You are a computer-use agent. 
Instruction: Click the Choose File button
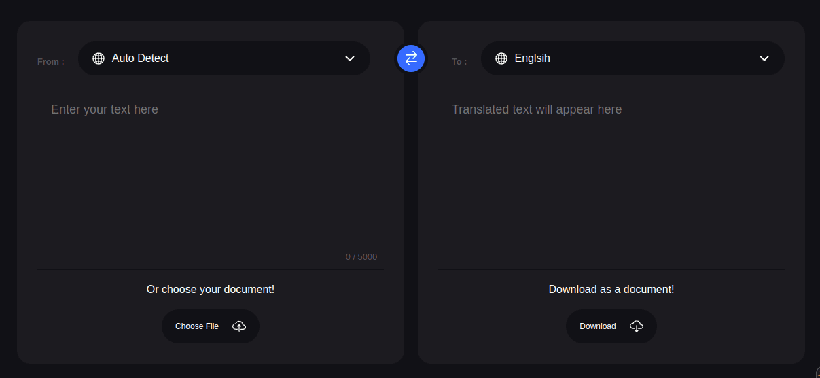click(211, 326)
